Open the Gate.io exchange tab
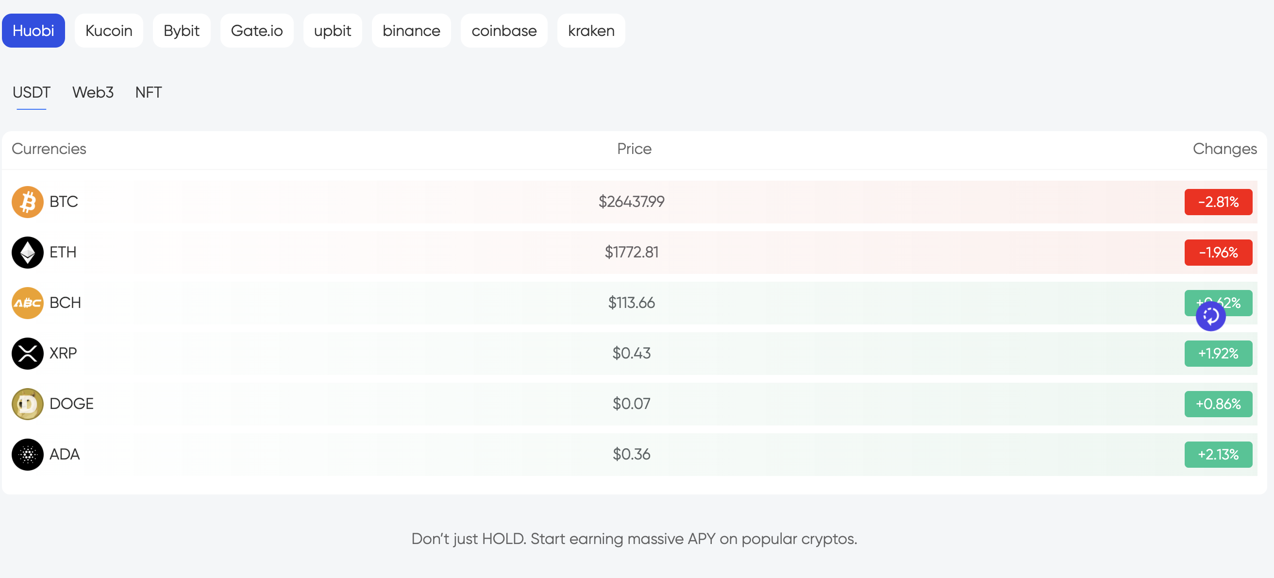The width and height of the screenshot is (1274, 578). [257, 31]
